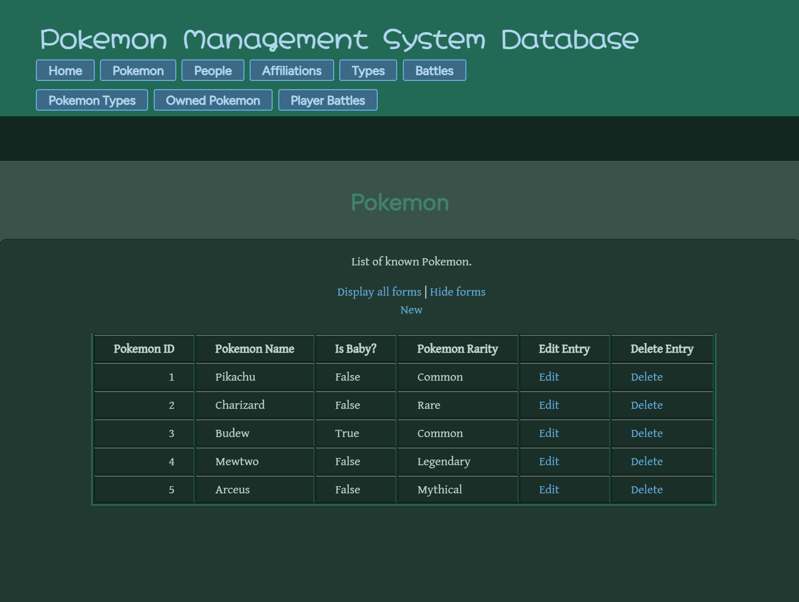The width and height of the screenshot is (799, 602).
Task: Click the Delete Entry column header
Action: click(x=662, y=349)
